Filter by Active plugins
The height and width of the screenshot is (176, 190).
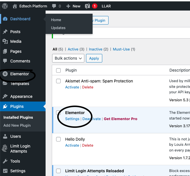[x=73, y=49]
